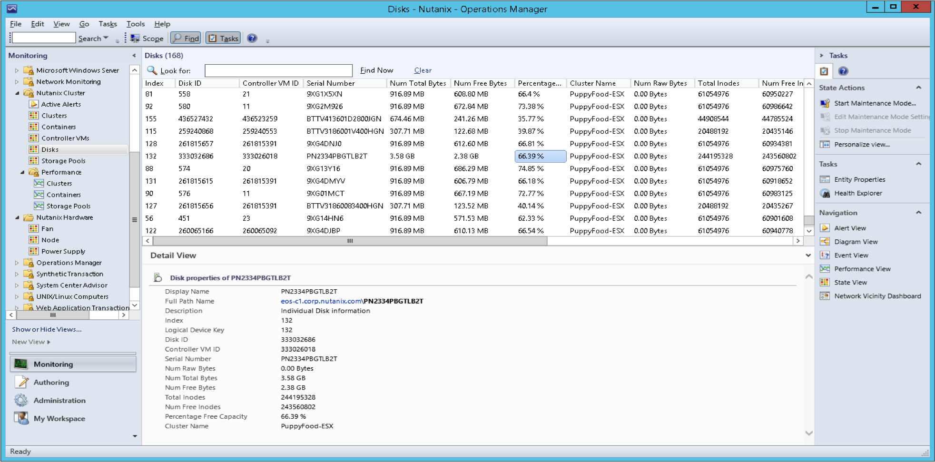Toggle the Tasks pane toolbar button
Image resolution: width=935 pixels, height=462 pixels.
click(223, 39)
